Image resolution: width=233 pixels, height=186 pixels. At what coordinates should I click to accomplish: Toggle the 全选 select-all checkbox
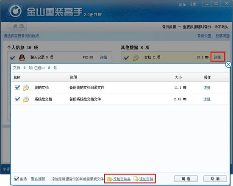coord(16,179)
